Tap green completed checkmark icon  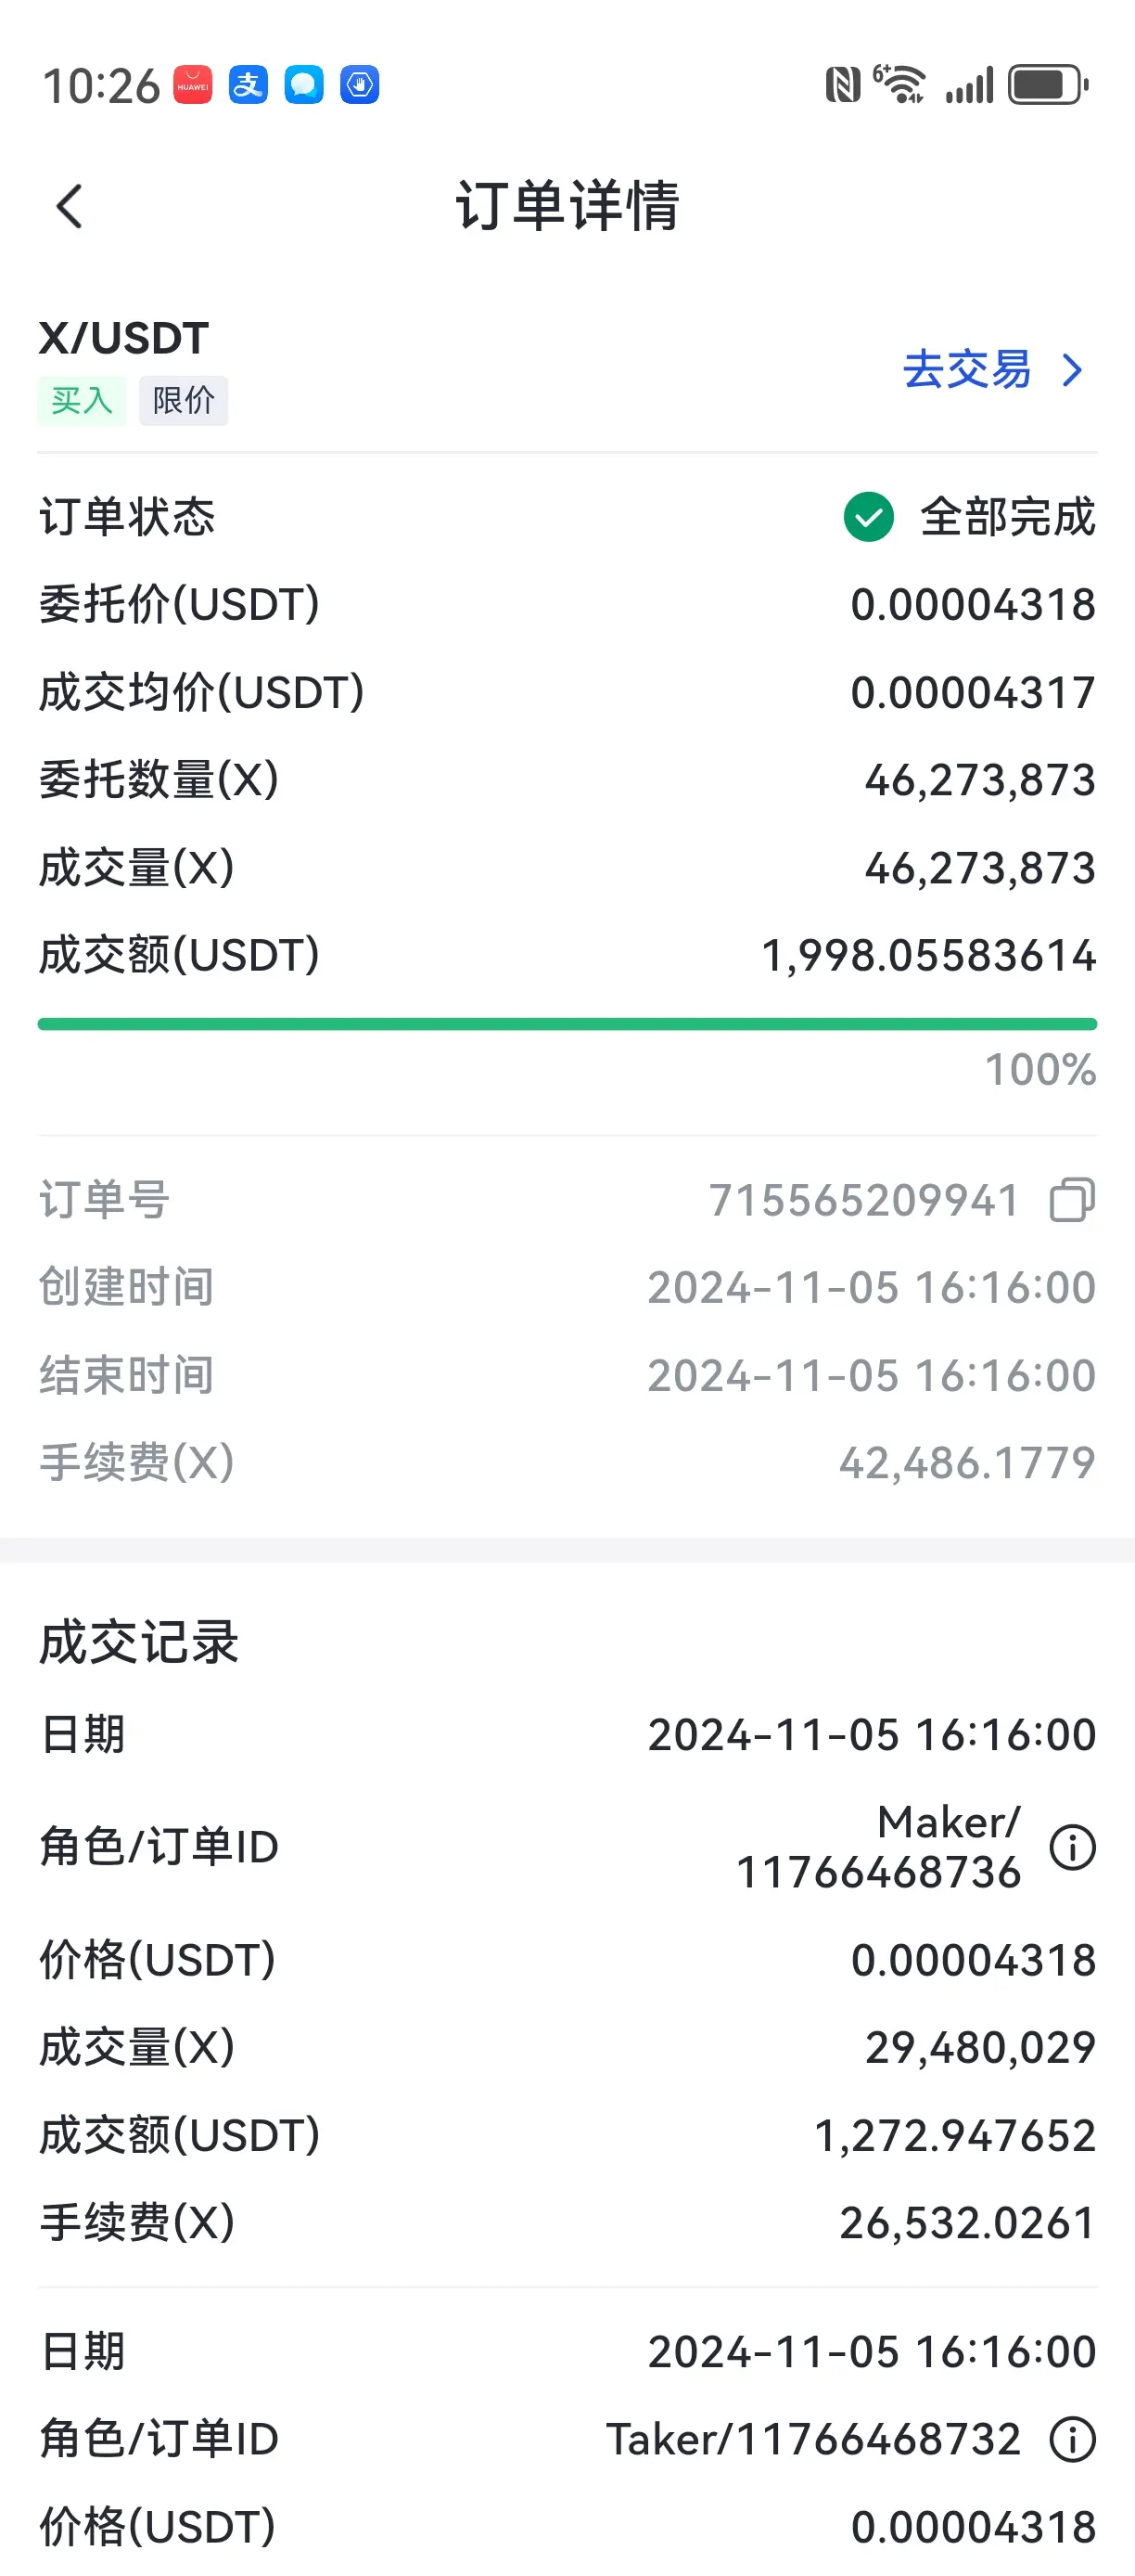tap(868, 516)
